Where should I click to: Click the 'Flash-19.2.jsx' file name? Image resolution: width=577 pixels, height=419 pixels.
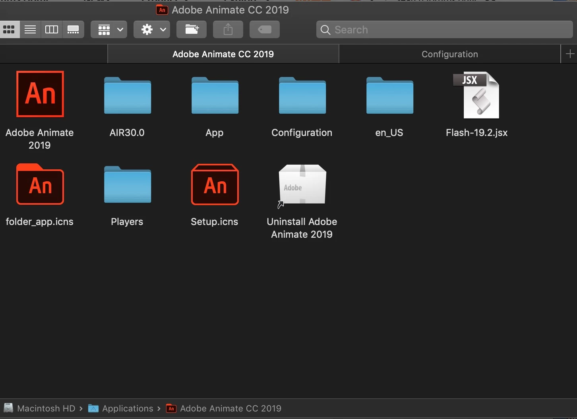coord(477,133)
